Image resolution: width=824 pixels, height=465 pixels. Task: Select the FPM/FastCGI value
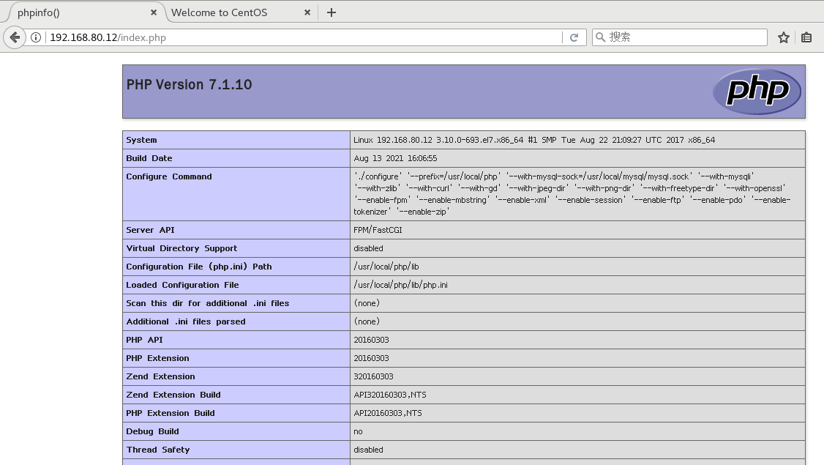click(x=378, y=230)
